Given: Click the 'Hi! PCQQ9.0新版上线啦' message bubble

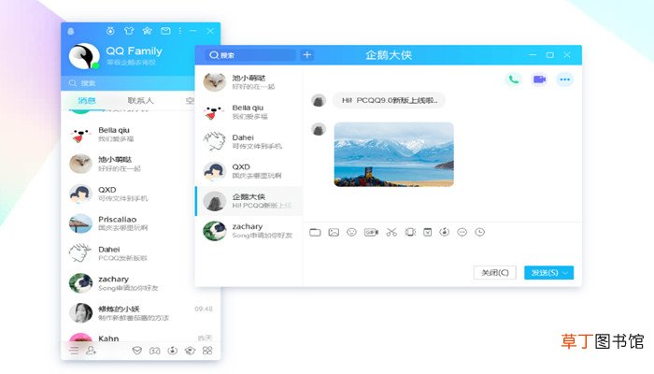Looking at the screenshot, I should (x=390, y=100).
